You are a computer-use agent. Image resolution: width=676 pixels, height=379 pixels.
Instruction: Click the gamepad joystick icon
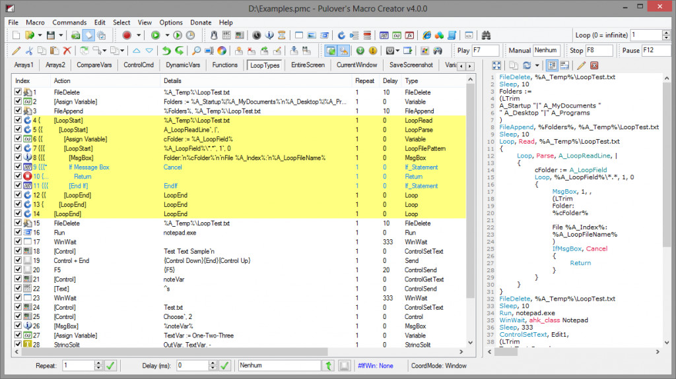(x=438, y=51)
